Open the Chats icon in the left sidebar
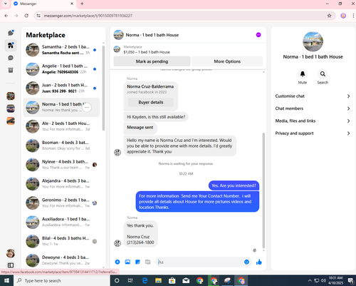The width and height of the screenshot is (356, 286). click(11, 33)
